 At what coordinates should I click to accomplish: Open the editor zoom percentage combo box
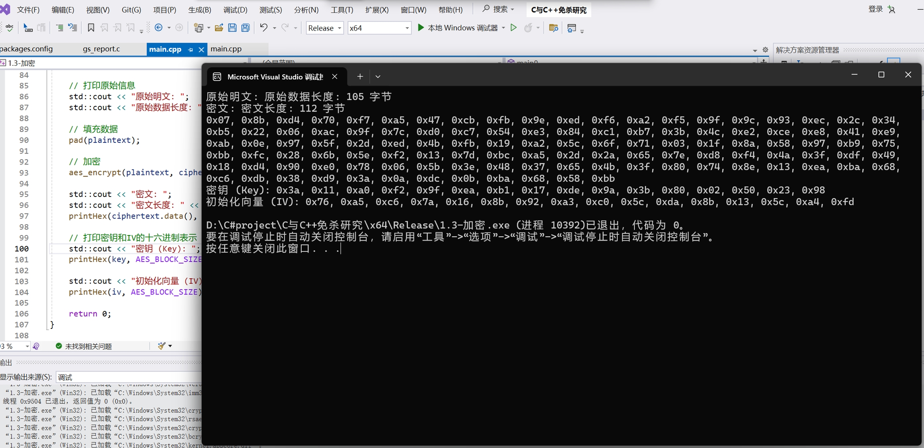[27, 346]
